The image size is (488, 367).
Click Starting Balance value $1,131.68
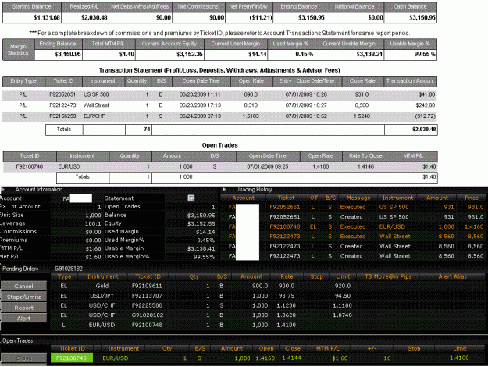(x=47, y=17)
